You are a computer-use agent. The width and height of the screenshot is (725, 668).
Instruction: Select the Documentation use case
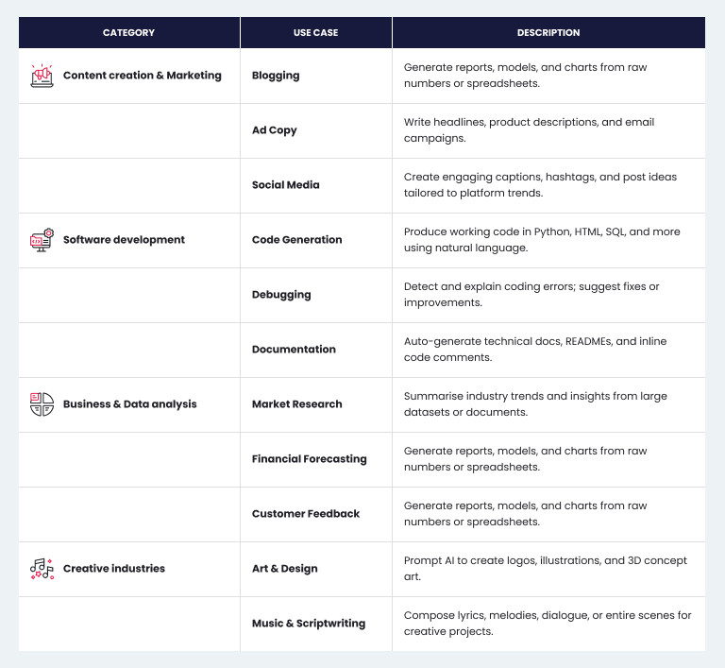(x=294, y=350)
